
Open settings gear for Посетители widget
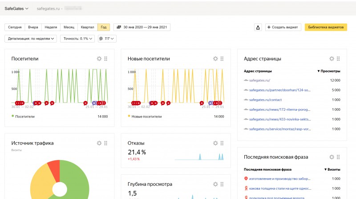point(99,59)
